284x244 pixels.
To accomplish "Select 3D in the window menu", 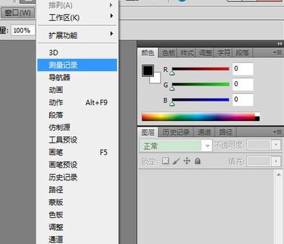I will coord(77,53).
